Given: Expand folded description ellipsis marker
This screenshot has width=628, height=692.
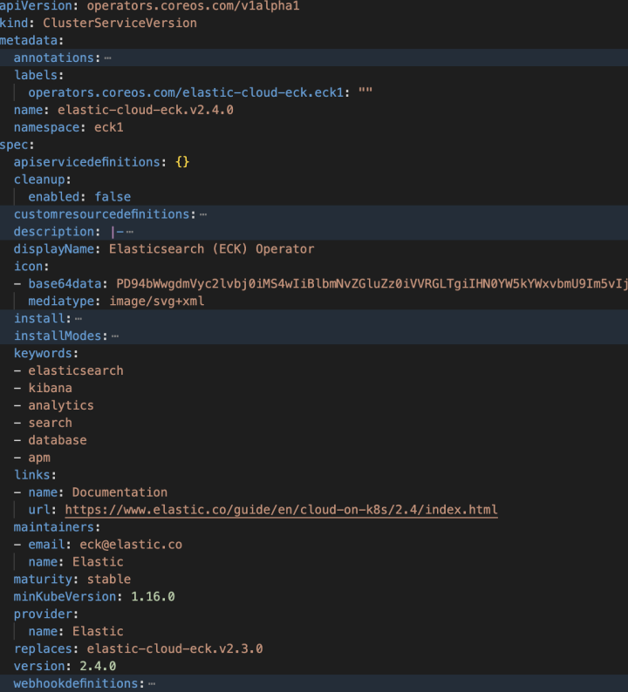Looking at the screenshot, I should pyautogui.click(x=129, y=232).
